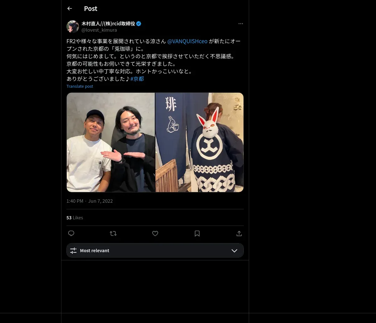Open the Most relevant sort dropdown

tap(155, 250)
